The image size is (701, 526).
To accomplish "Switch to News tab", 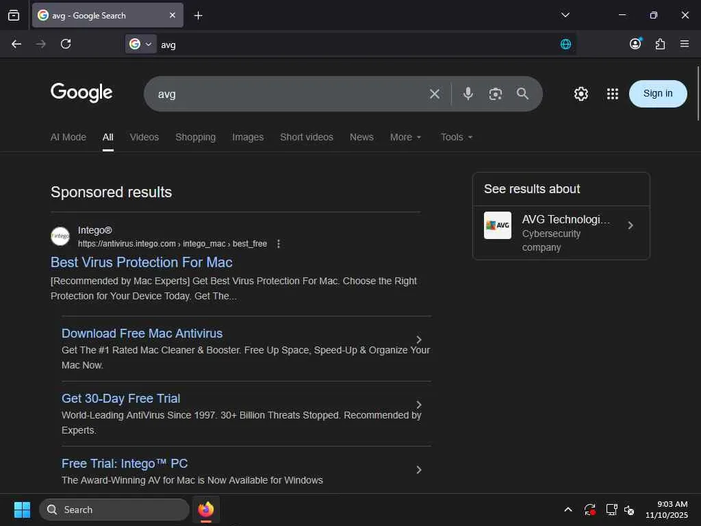I will click(361, 137).
